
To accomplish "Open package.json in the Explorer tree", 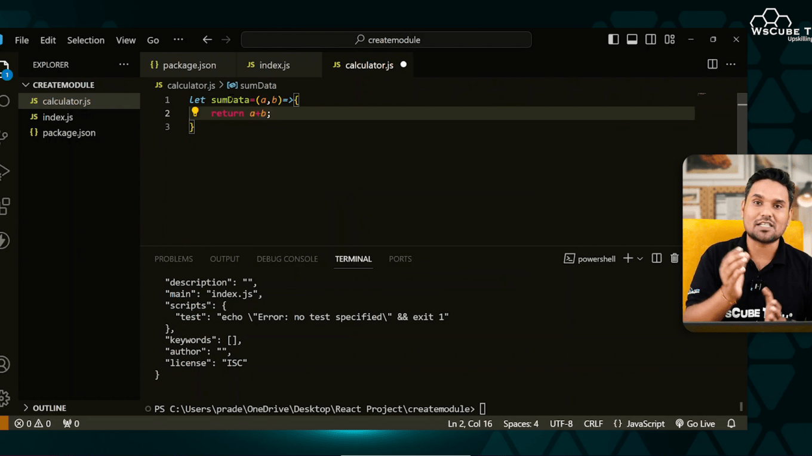I will click(x=79, y=133).
